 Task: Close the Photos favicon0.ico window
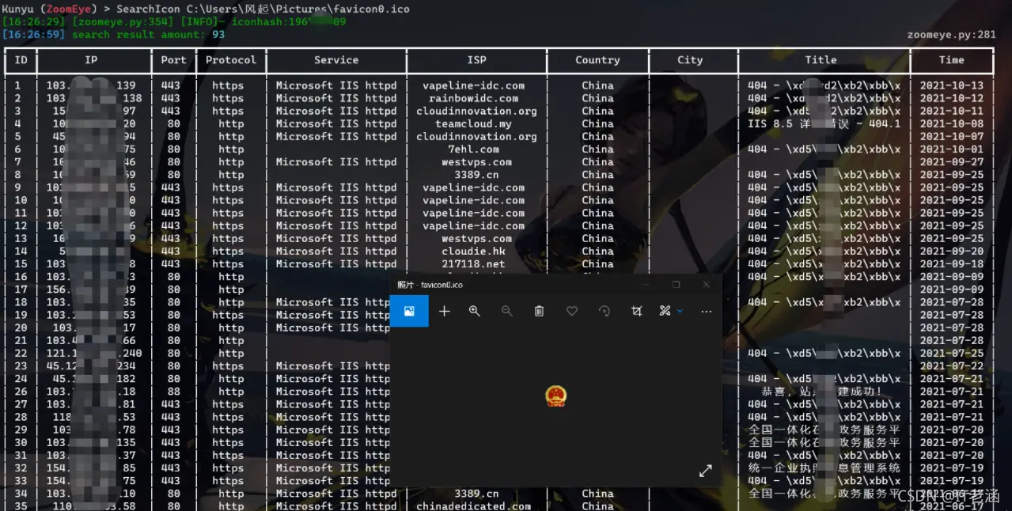tap(707, 285)
